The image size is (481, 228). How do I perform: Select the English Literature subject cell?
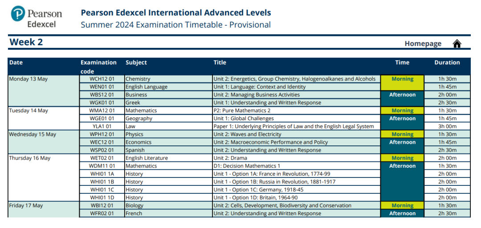pyautogui.click(x=168, y=158)
